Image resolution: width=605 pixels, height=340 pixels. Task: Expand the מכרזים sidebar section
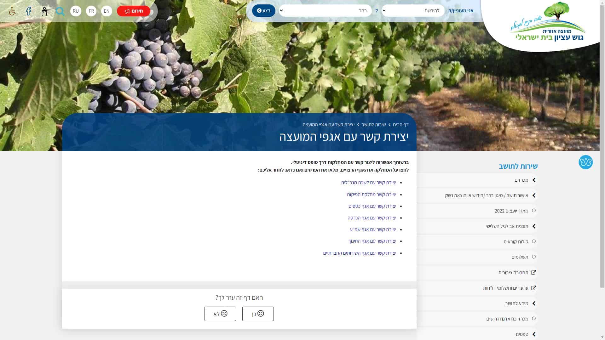click(x=477, y=180)
